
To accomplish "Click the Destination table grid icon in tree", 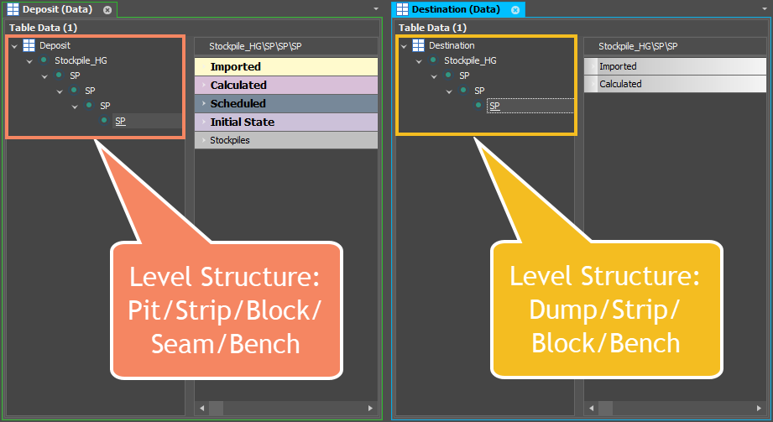I will pos(418,45).
